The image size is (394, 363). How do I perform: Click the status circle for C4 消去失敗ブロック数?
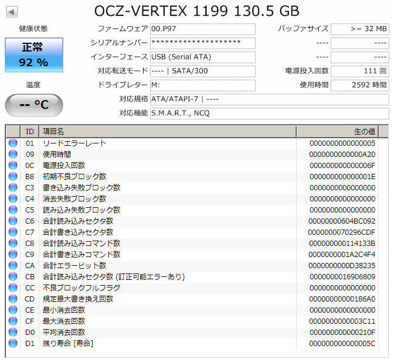point(13,198)
